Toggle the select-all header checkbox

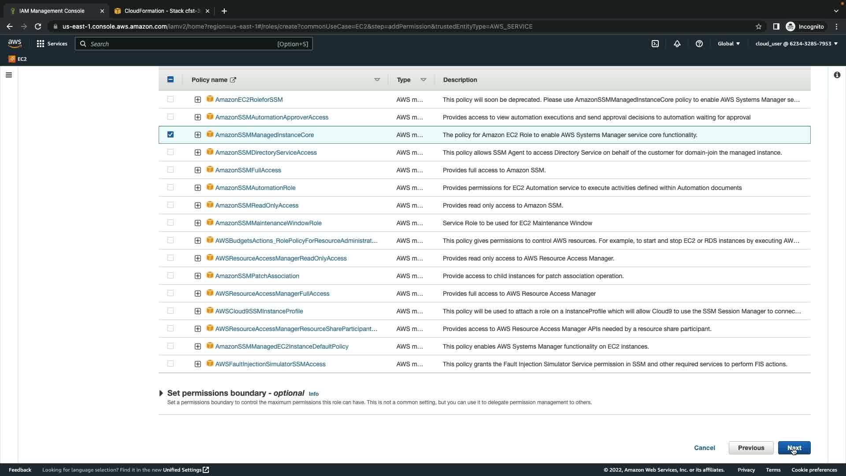tap(171, 79)
